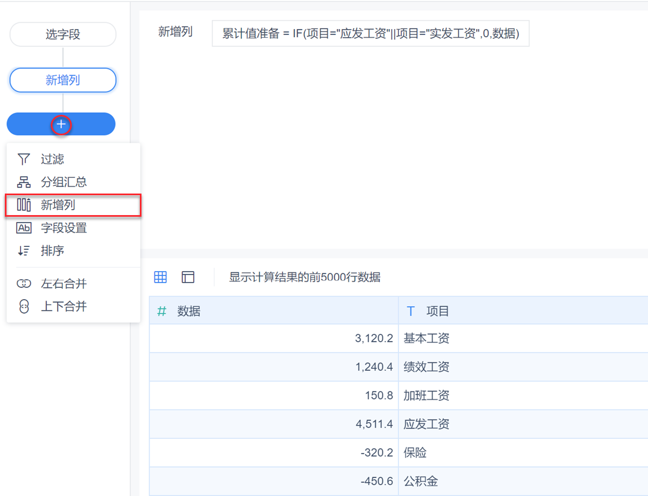Click the 项目 column header

(x=523, y=311)
